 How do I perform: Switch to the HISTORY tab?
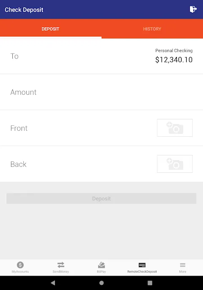(152, 29)
